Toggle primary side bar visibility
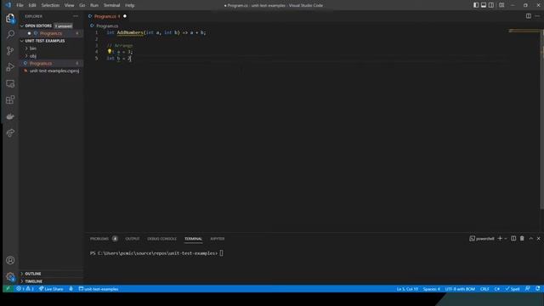544x306 pixels. click(476, 5)
